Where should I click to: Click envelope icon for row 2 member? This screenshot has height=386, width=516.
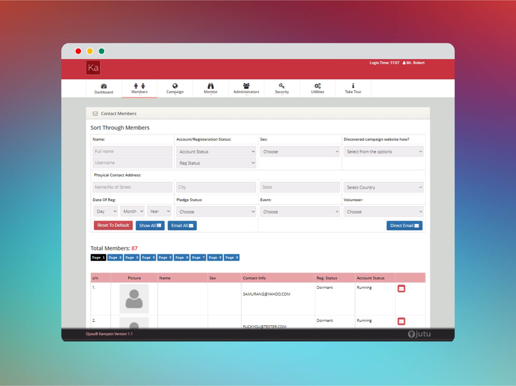[402, 321]
